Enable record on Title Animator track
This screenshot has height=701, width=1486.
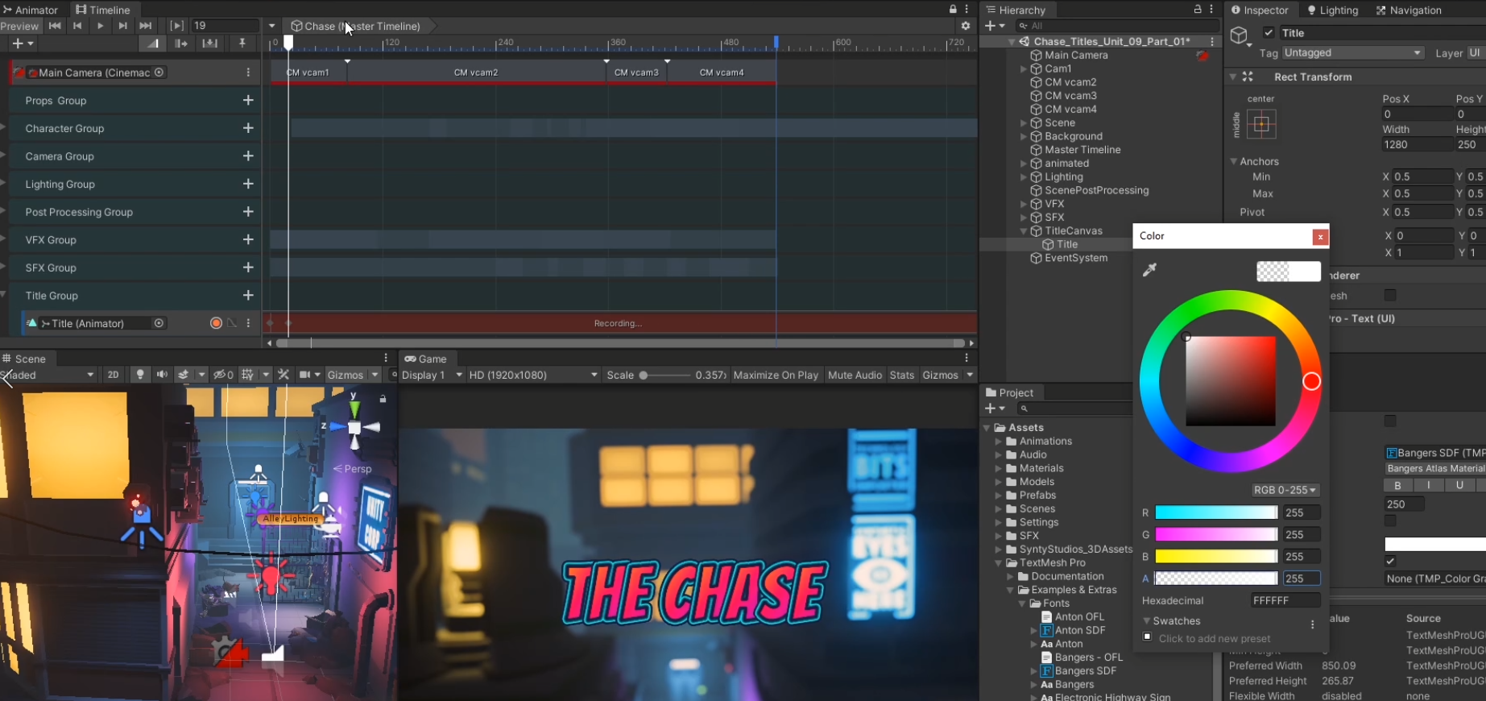pyautogui.click(x=216, y=323)
